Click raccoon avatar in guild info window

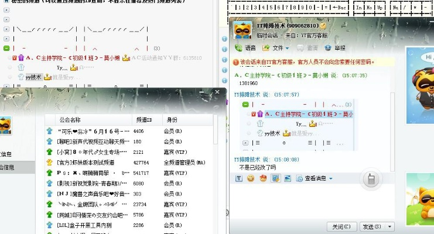click(5, 125)
